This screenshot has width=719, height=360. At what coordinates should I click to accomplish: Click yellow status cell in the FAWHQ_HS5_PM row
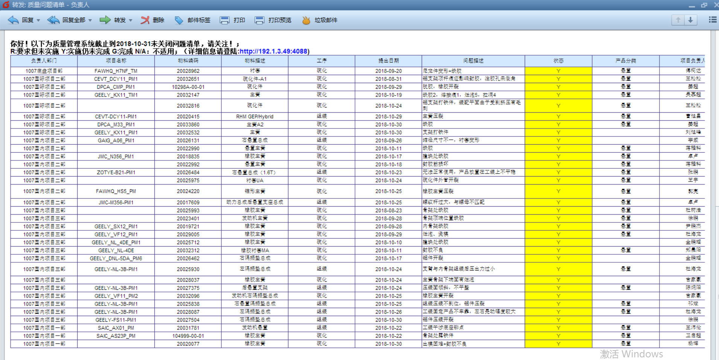pos(559,191)
